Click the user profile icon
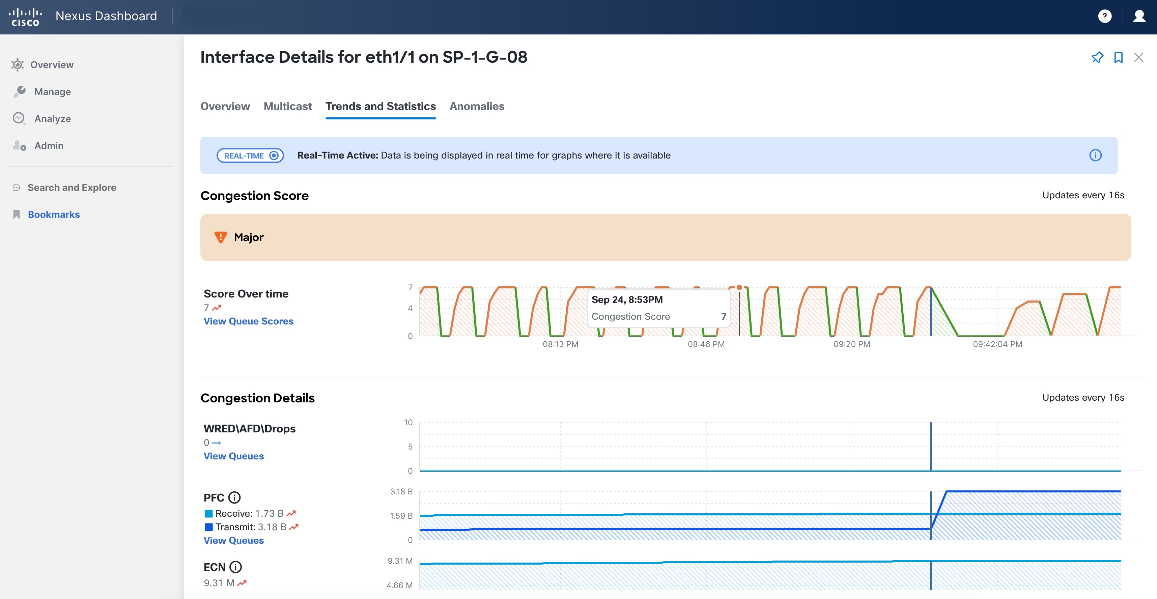This screenshot has height=599, width=1157. 1139,16
